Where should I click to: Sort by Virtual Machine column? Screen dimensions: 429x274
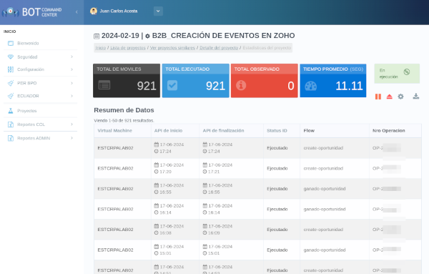[114, 131]
